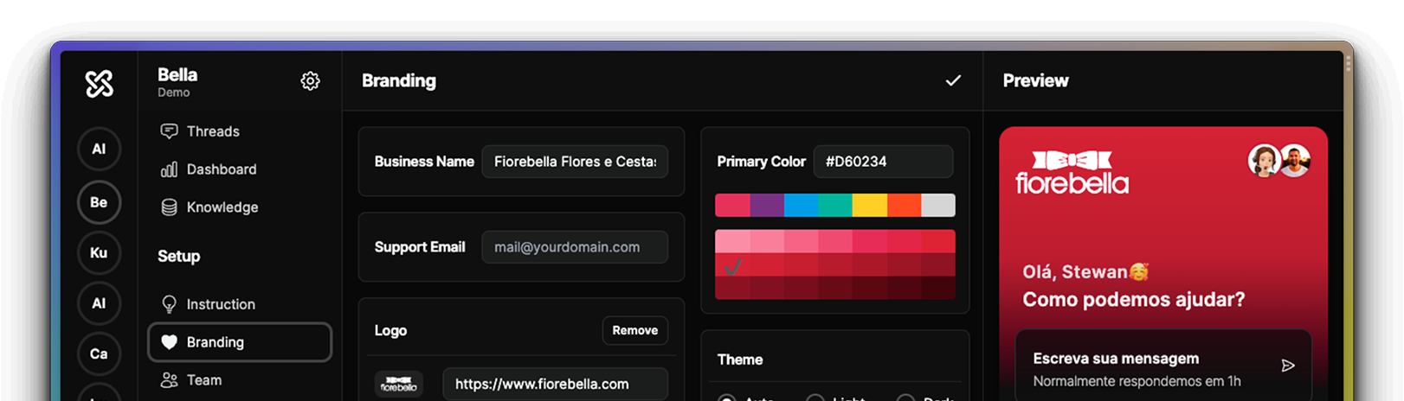
Task: Click the fiorebella logo in preview
Action: pos(1072,172)
